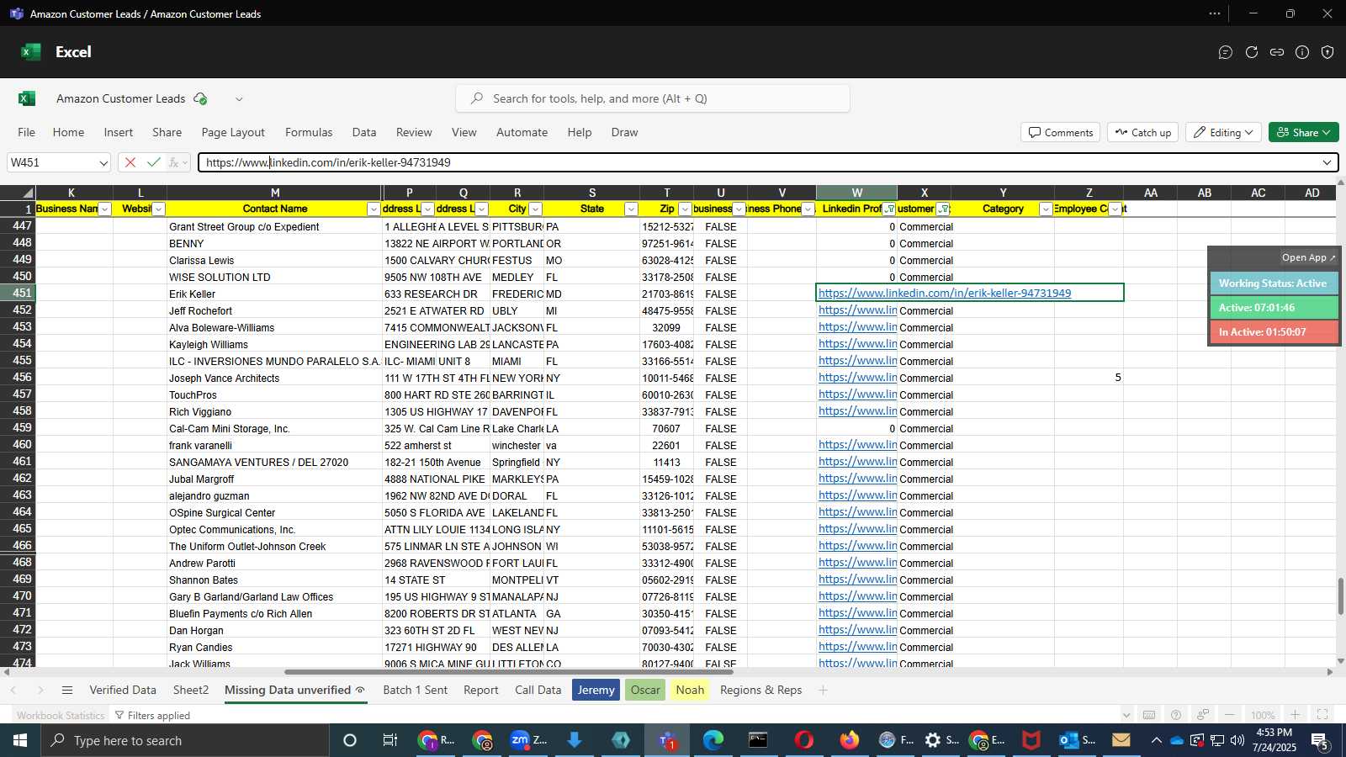Open Microsoft Edge taskbar icon

pyautogui.click(x=713, y=740)
